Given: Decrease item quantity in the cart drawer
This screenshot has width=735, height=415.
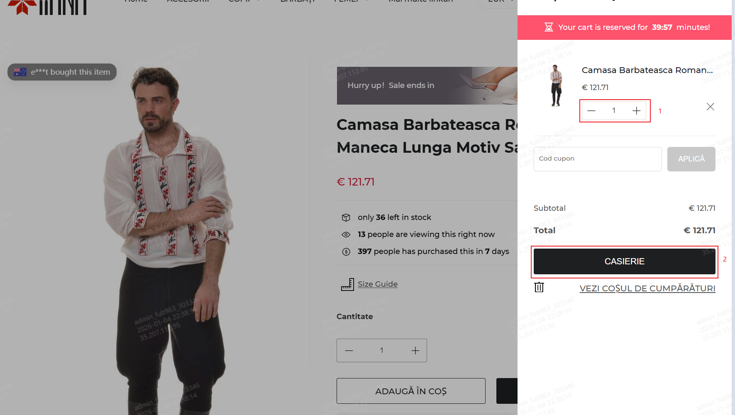Looking at the screenshot, I should coord(591,111).
